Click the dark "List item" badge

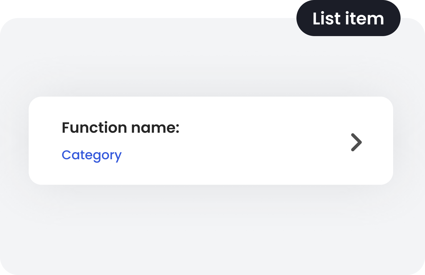click(x=348, y=19)
